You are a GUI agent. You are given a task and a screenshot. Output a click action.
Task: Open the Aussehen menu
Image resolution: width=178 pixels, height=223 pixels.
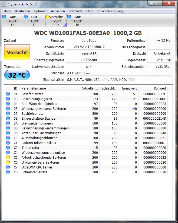click(x=58, y=11)
